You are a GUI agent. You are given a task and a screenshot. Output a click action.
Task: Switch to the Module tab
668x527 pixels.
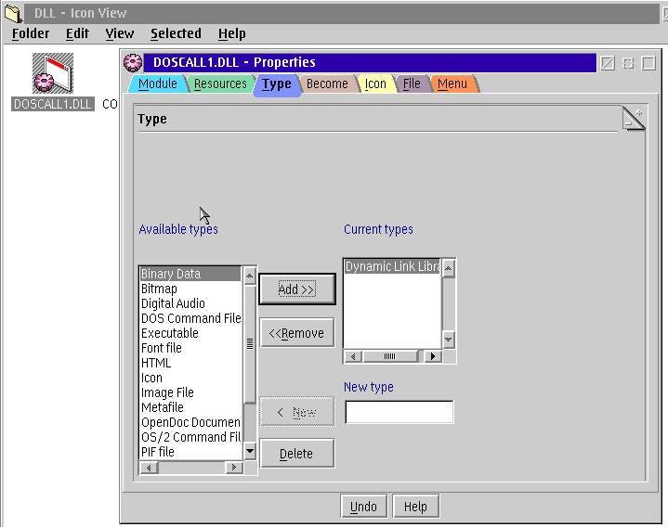pos(156,84)
